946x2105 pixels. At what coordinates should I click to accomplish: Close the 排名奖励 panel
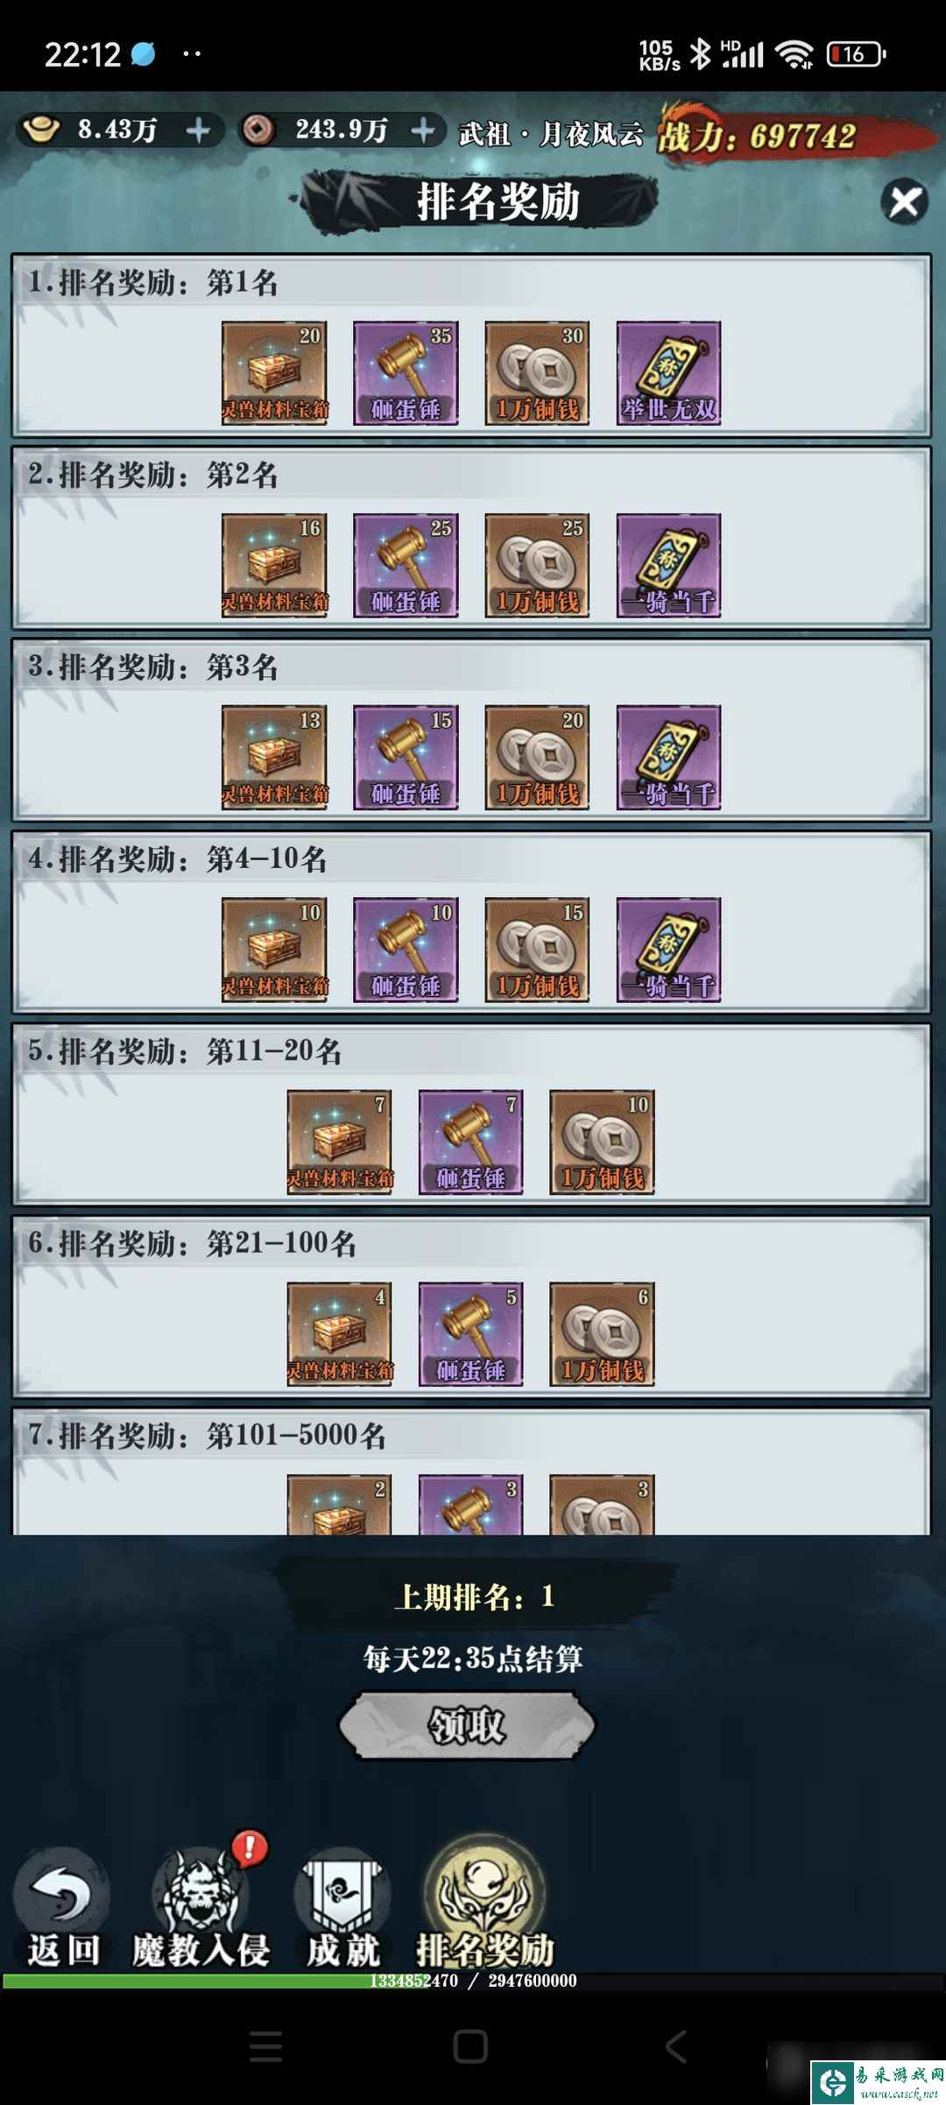pyautogui.click(x=904, y=202)
